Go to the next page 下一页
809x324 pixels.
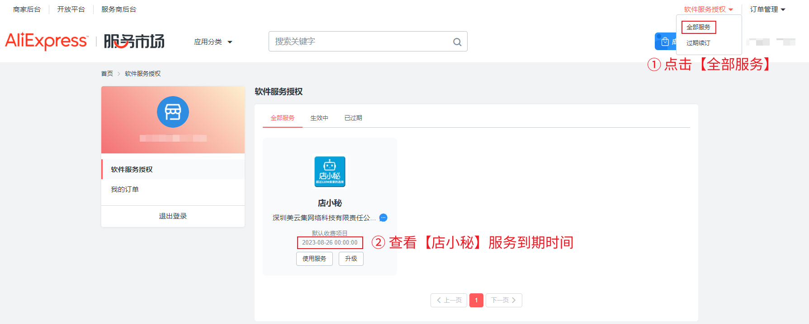504,300
